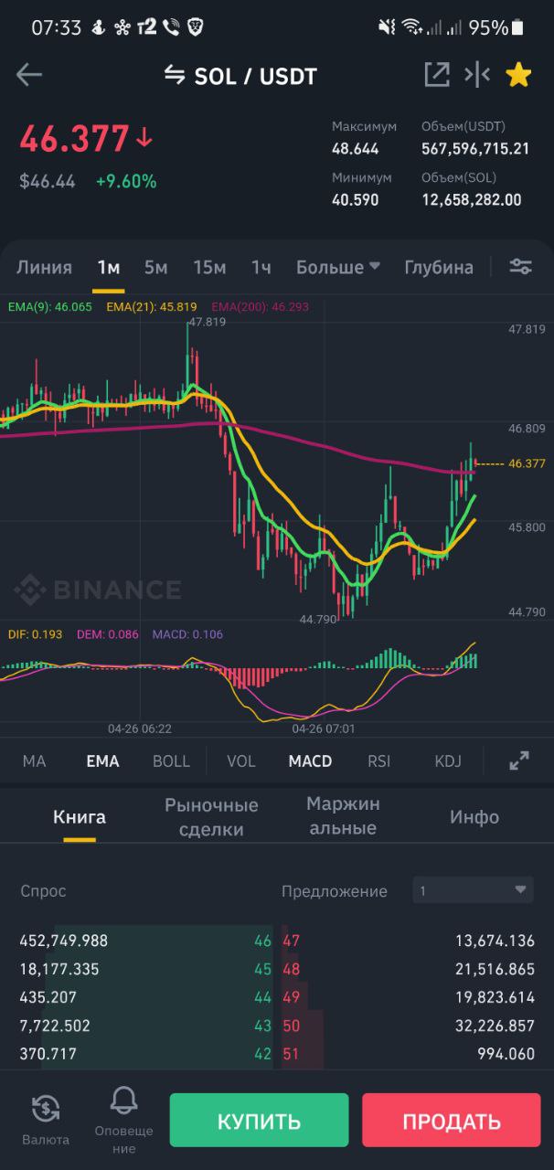554x1170 pixels.
Task: Switch to the 5м timeframe
Action: coord(155,267)
